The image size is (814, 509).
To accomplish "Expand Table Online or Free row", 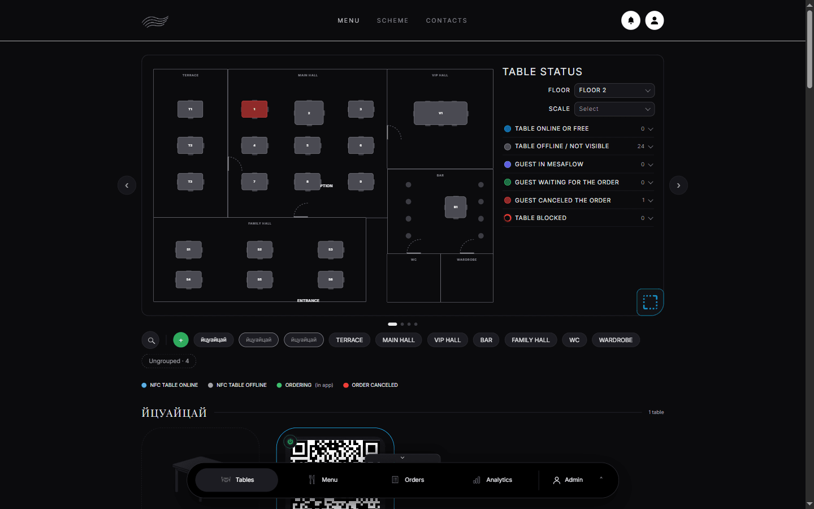I will pyautogui.click(x=578, y=129).
